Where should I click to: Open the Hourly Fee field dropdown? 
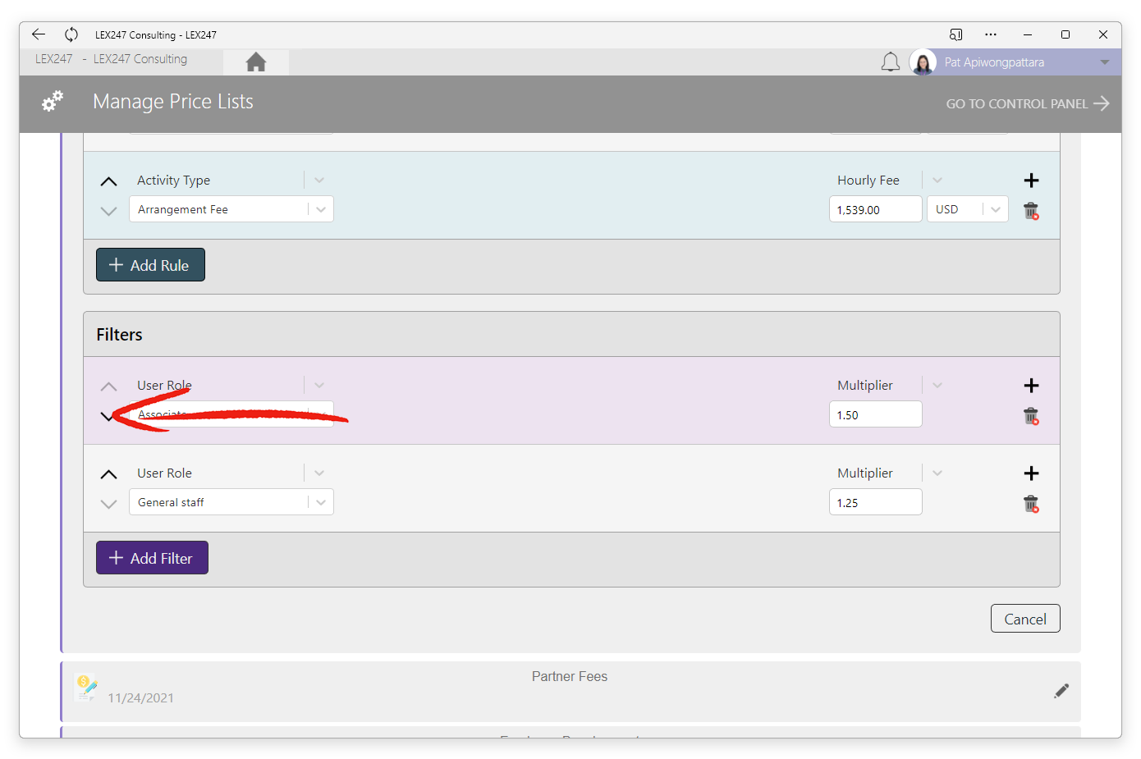point(937,181)
